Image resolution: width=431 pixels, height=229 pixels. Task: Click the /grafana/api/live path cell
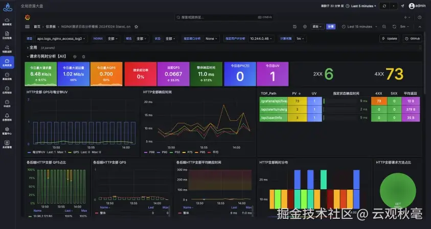[x=274, y=101]
